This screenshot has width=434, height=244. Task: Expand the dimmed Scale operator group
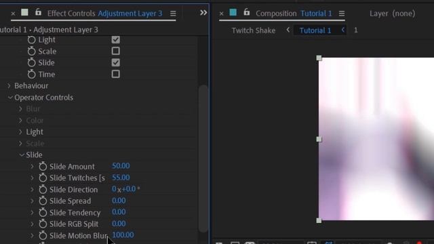coord(20,143)
